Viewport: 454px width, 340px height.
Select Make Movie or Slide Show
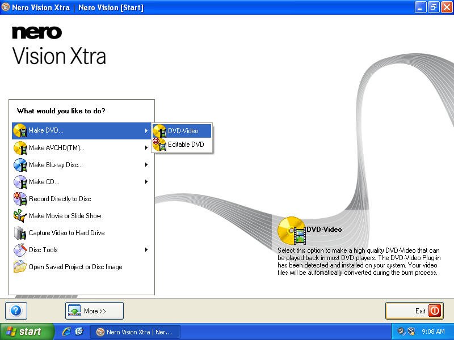(x=81, y=216)
